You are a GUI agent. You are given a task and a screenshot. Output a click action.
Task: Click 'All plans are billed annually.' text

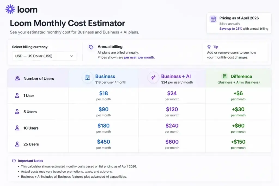118,53
